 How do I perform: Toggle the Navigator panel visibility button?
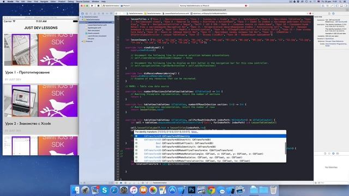pos(338,6)
